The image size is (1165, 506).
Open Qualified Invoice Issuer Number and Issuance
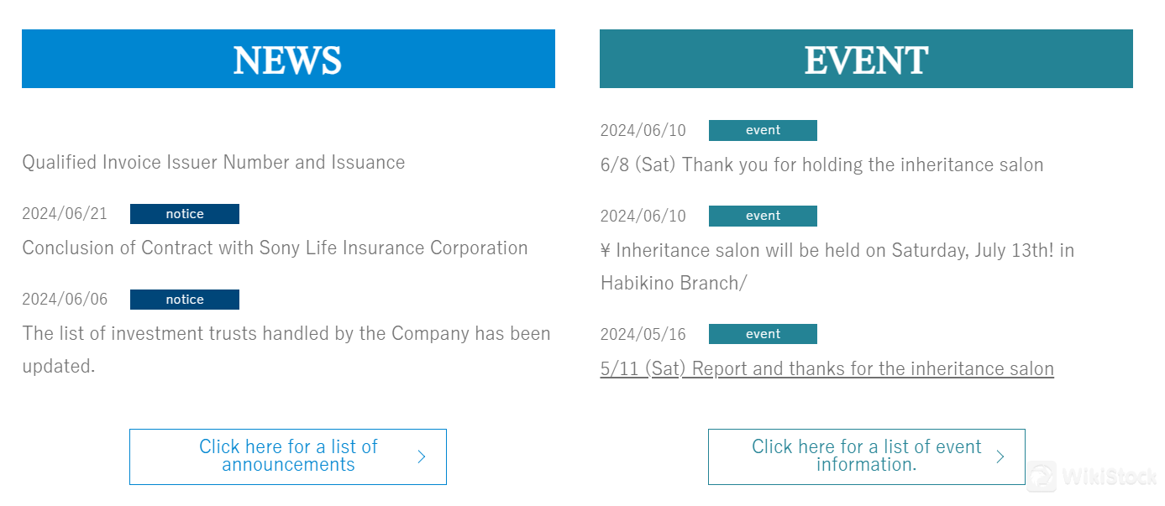point(213,162)
